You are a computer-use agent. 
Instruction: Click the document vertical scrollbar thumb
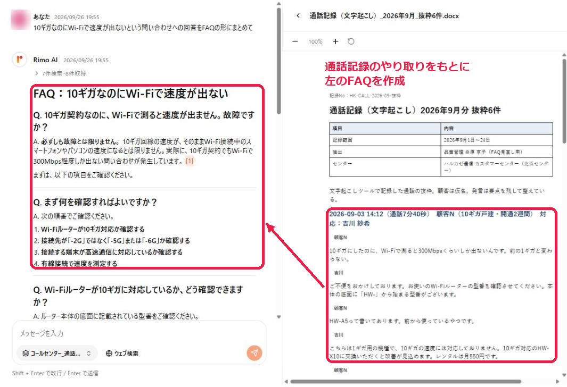564,101
